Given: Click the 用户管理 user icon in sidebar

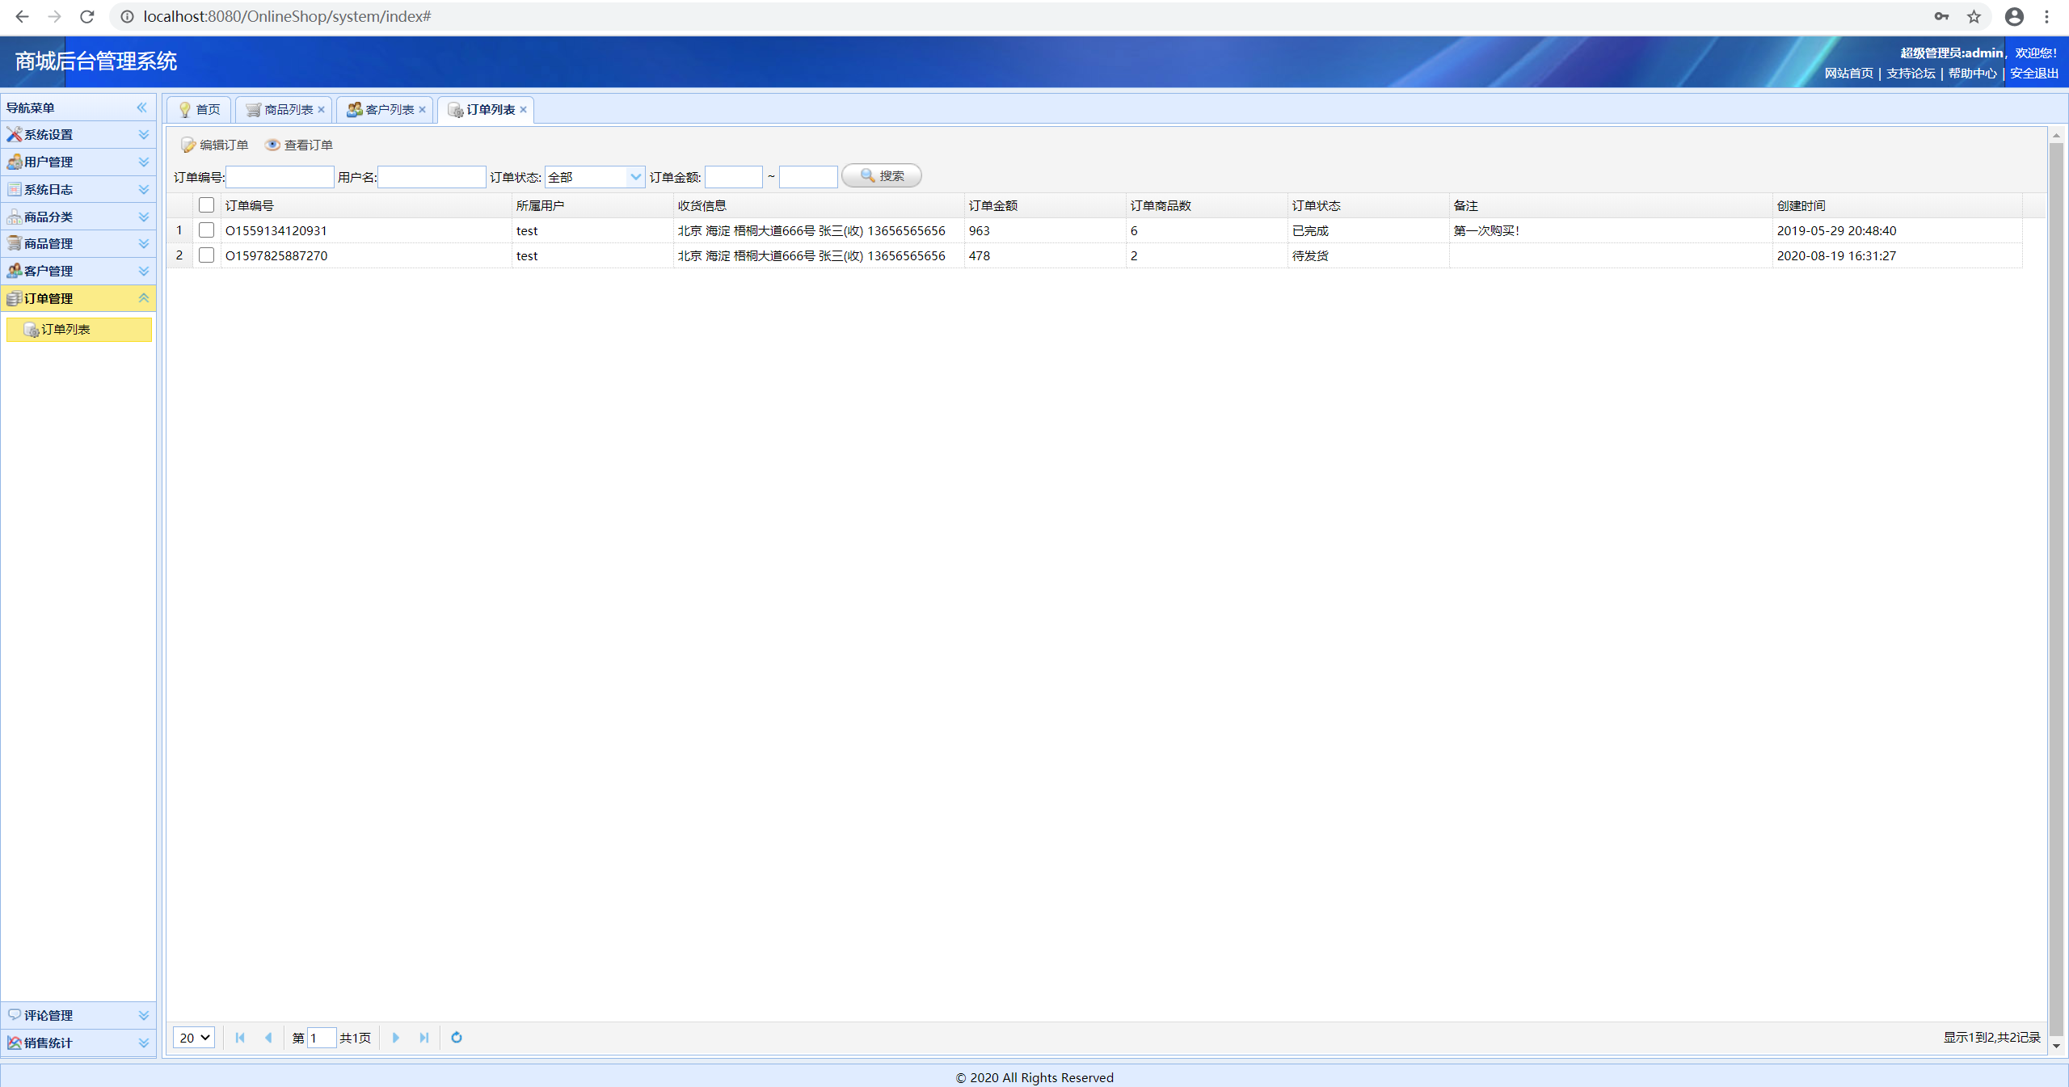Looking at the screenshot, I should (14, 162).
